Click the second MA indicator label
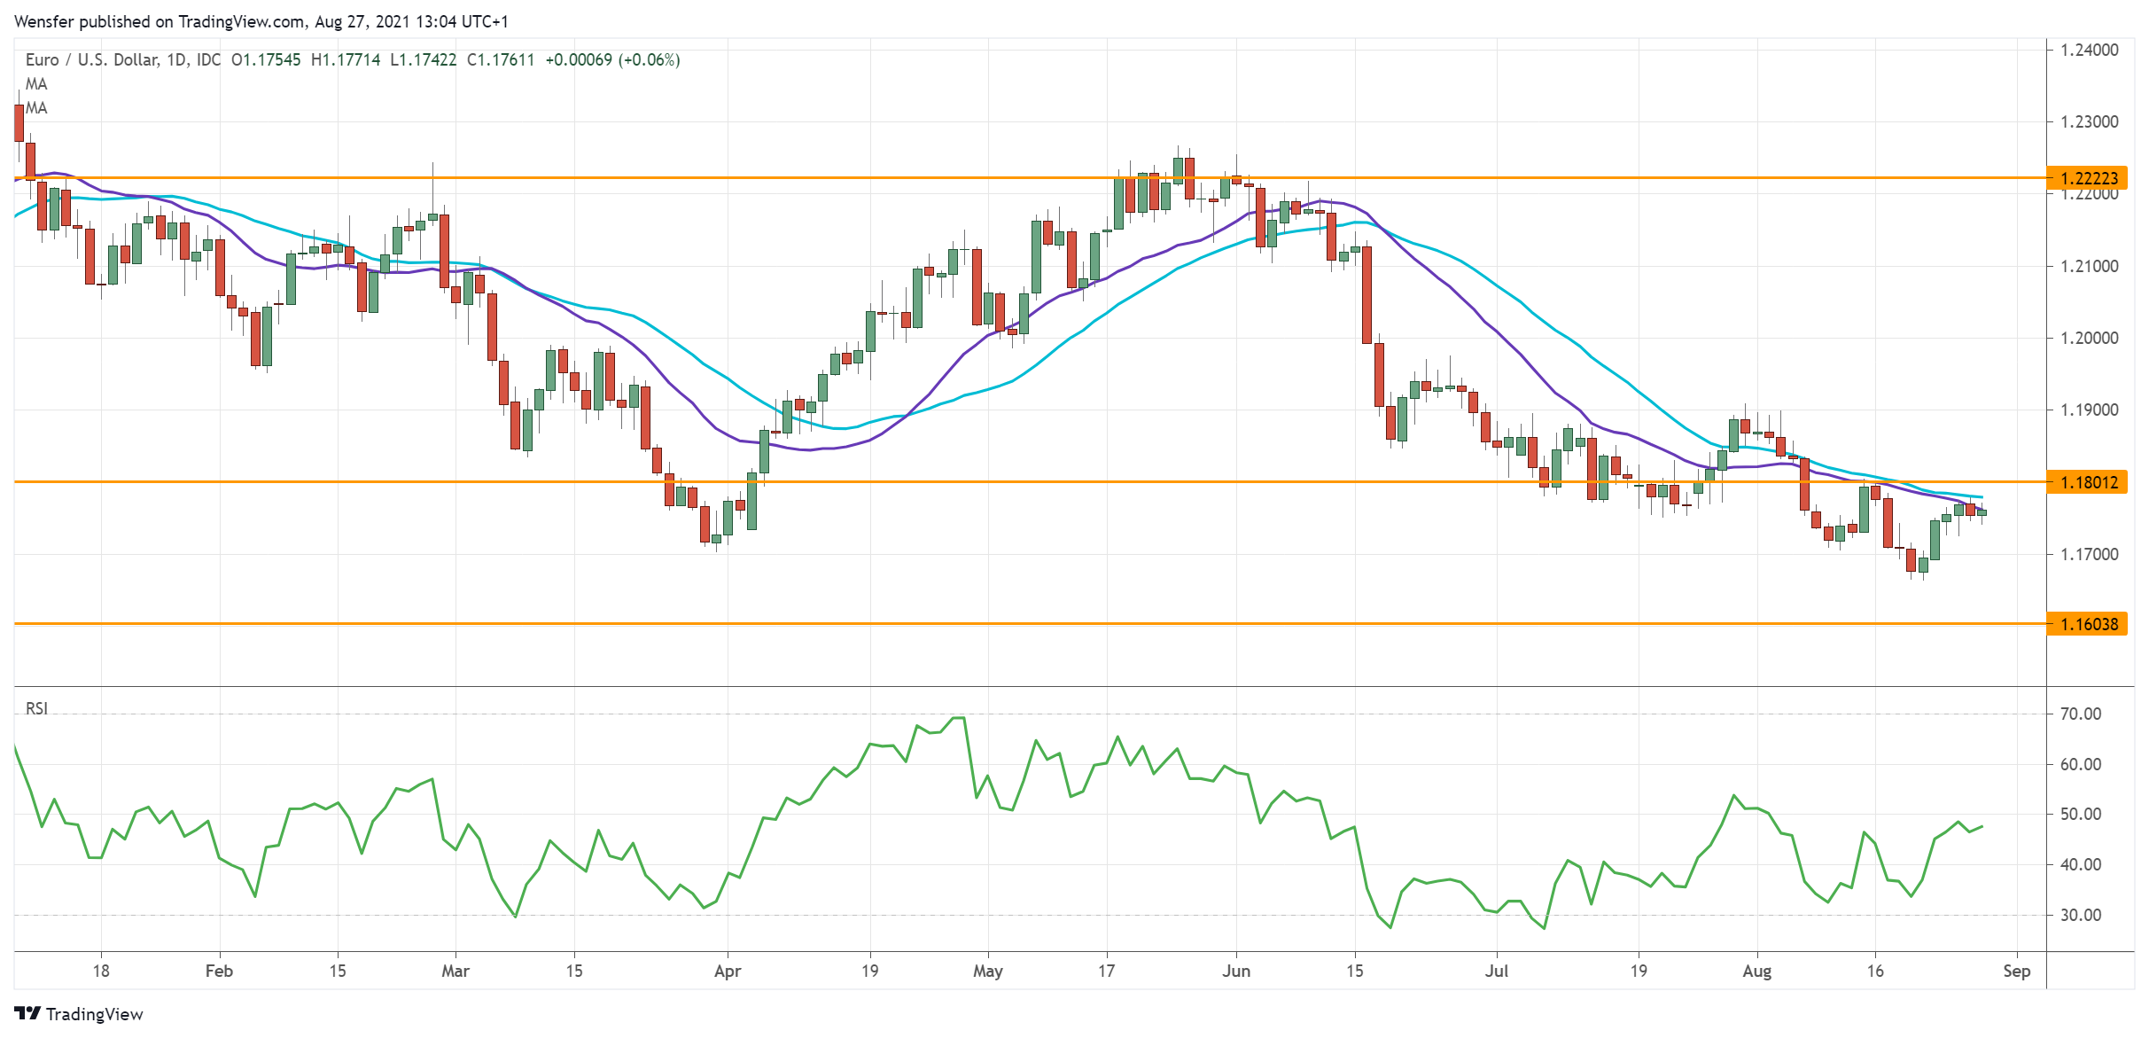Screen dimensions: 2149x1038 [x=36, y=108]
